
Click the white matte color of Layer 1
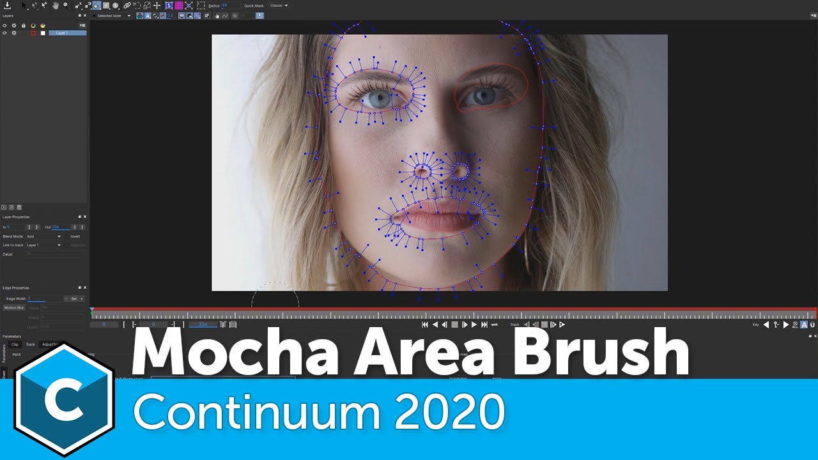(x=43, y=33)
